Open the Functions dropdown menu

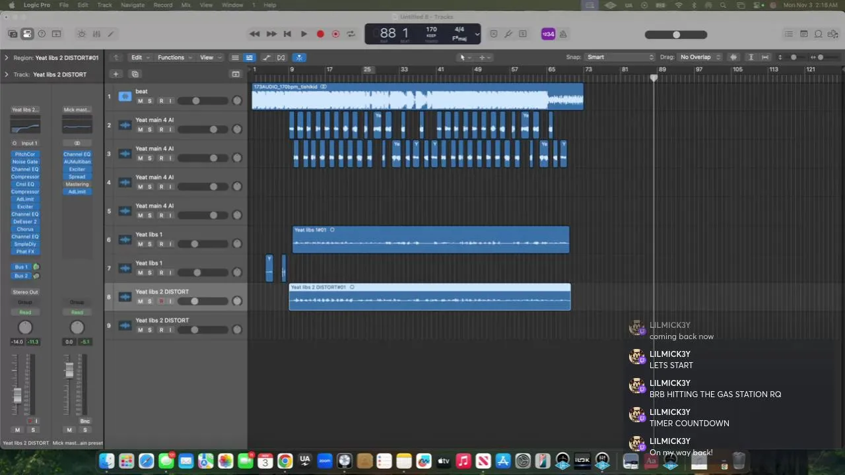[174, 57]
